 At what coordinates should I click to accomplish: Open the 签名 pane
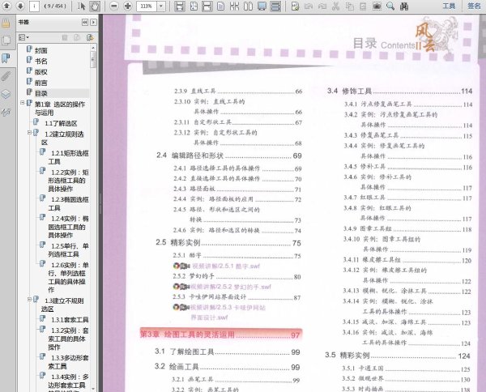tap(474, 6)
